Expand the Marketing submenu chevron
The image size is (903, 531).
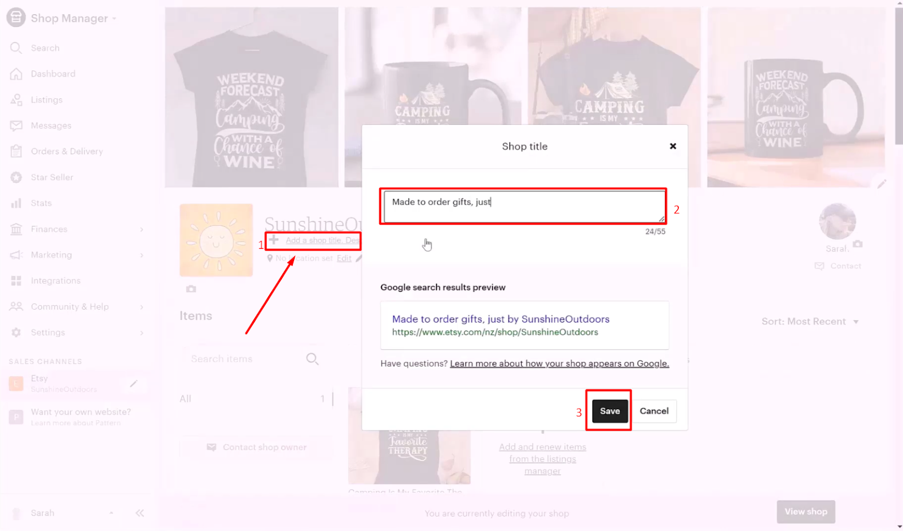142,255
